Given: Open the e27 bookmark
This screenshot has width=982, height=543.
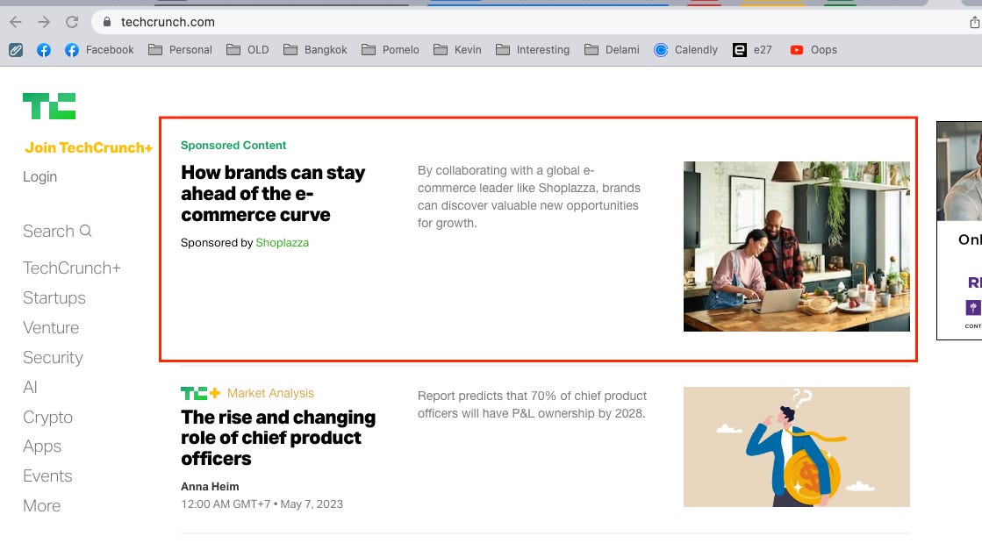Looking at the screenshot, I should (752, 50).
